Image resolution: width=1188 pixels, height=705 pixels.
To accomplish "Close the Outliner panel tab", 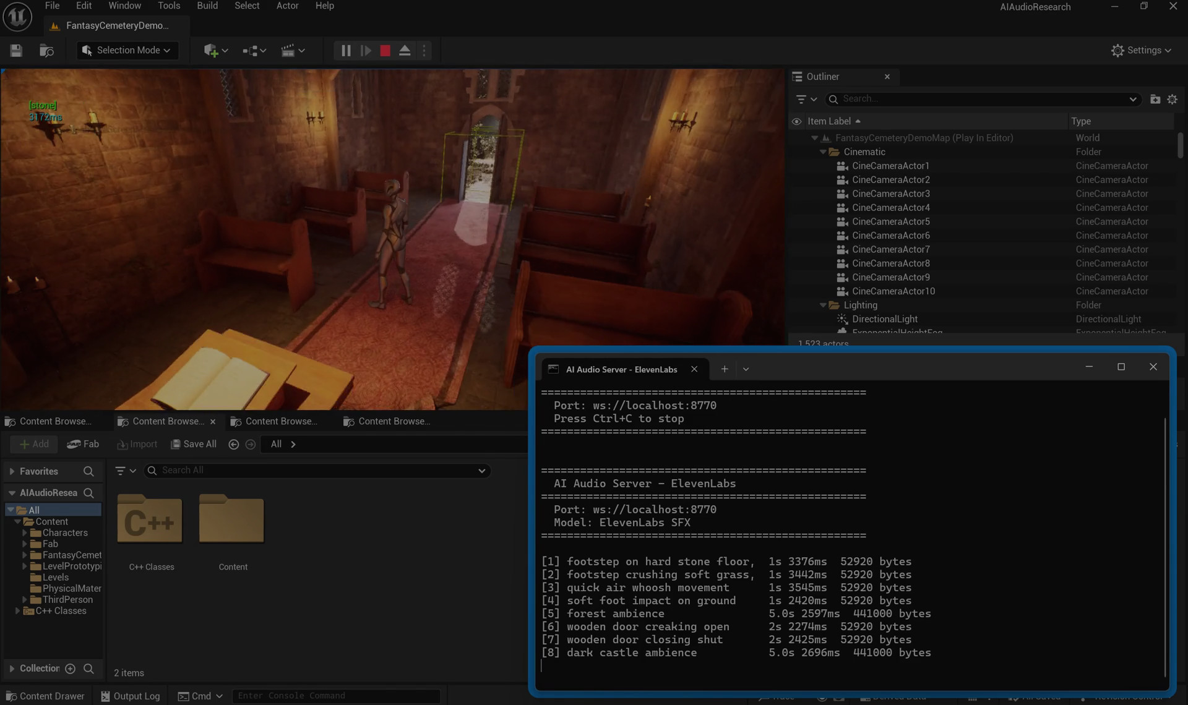I will point(887,77).
